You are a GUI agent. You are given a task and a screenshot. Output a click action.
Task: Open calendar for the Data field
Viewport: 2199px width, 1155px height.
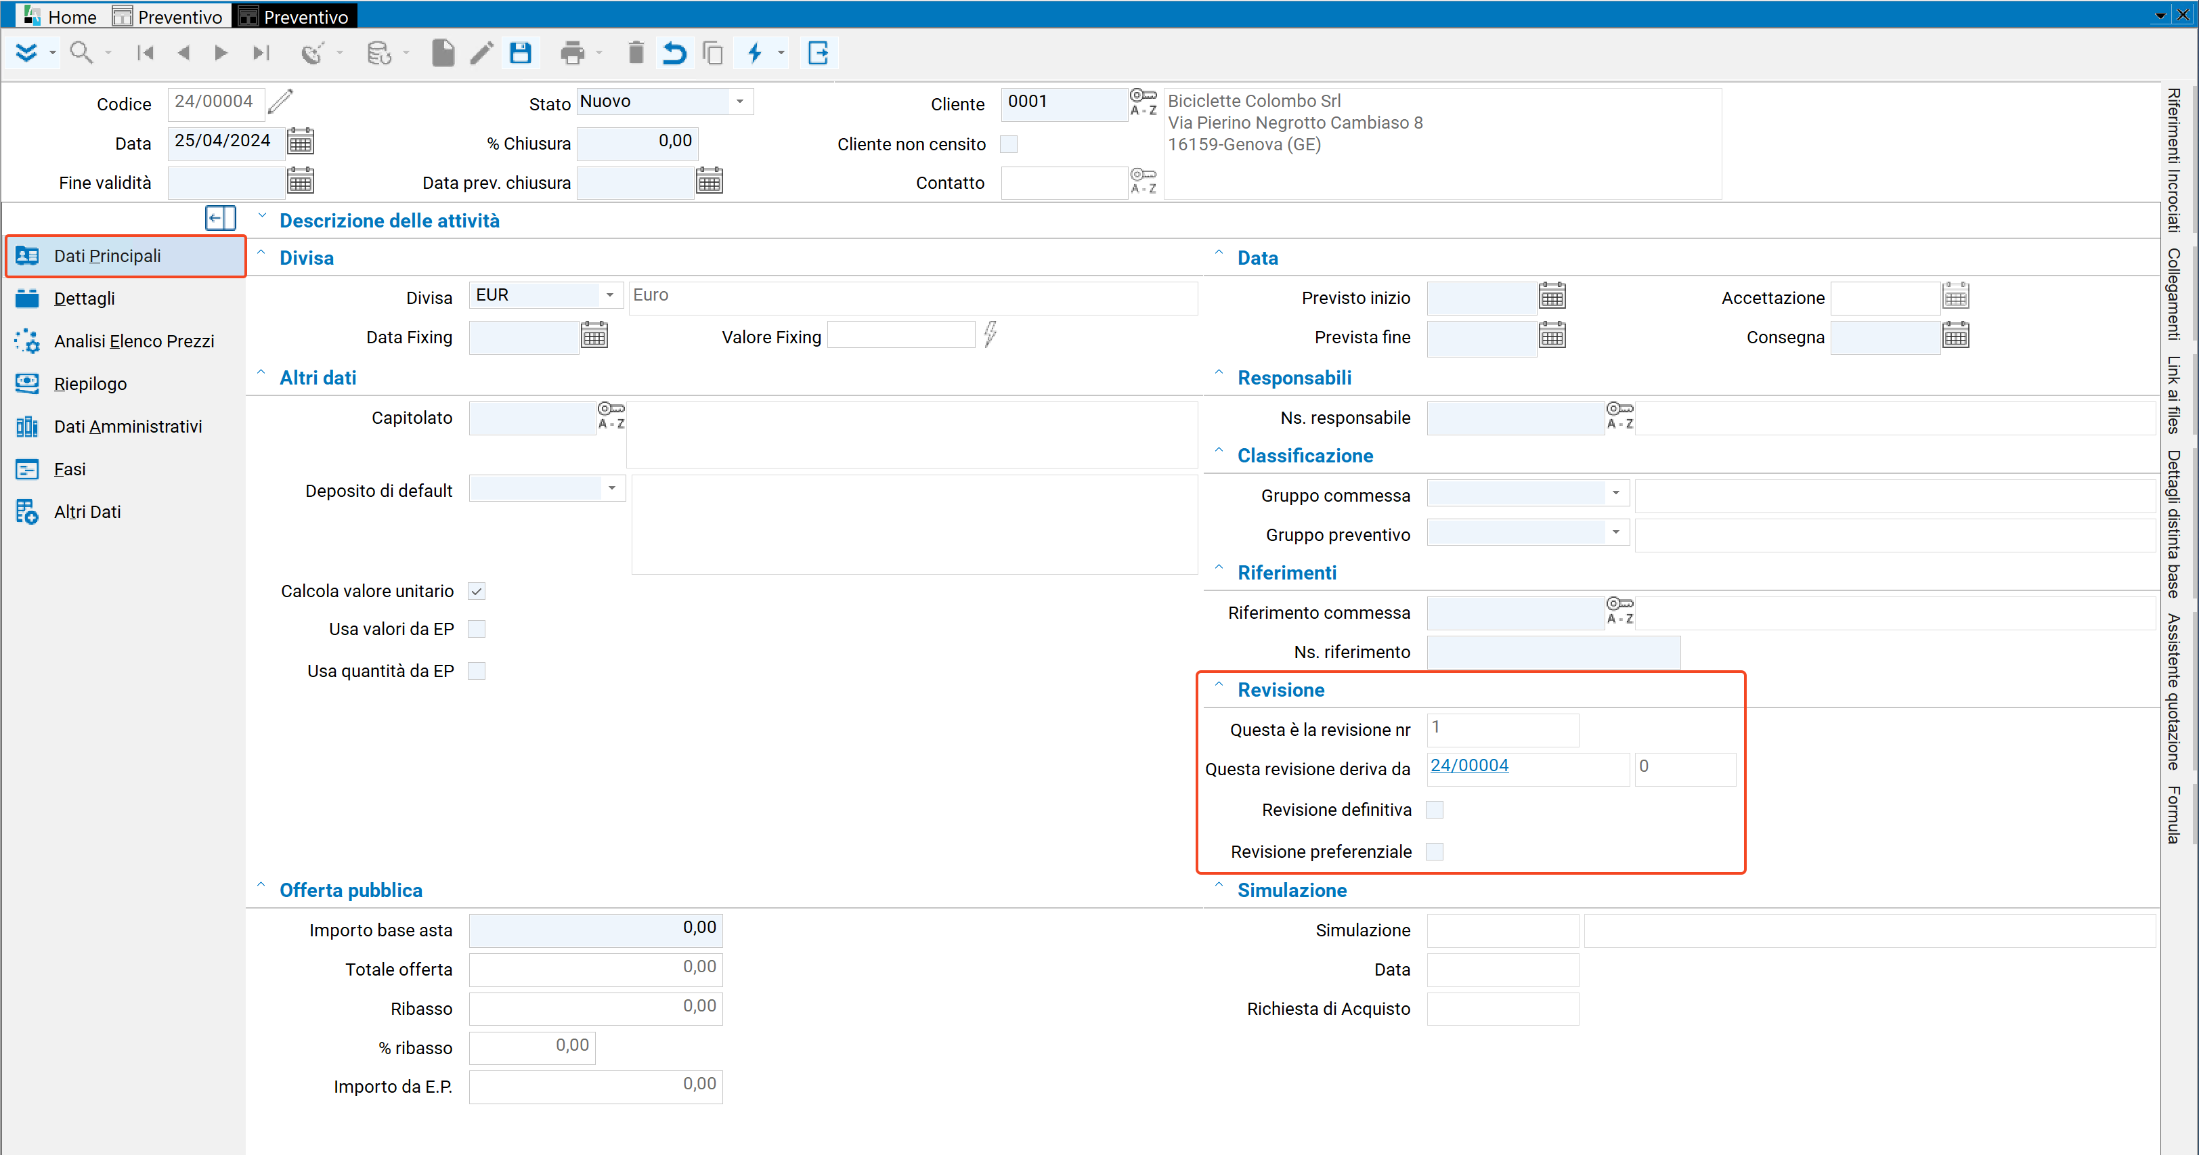[301, 141]
